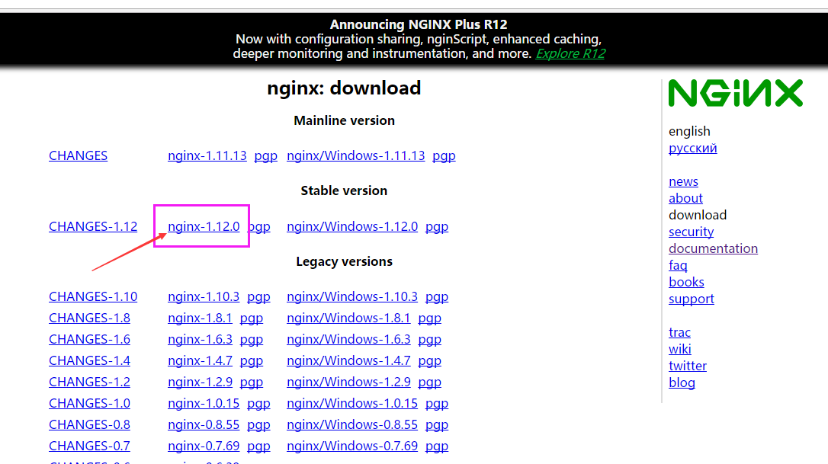Viewport: 828px width, 464px height.
Task: Download nginx-0.7.69
Action: point(204,446)
